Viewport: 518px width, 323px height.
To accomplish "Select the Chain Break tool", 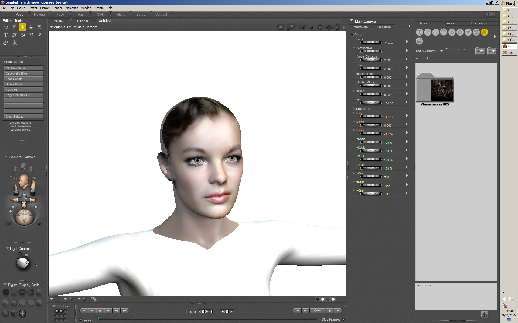I will tap(14, 35).
